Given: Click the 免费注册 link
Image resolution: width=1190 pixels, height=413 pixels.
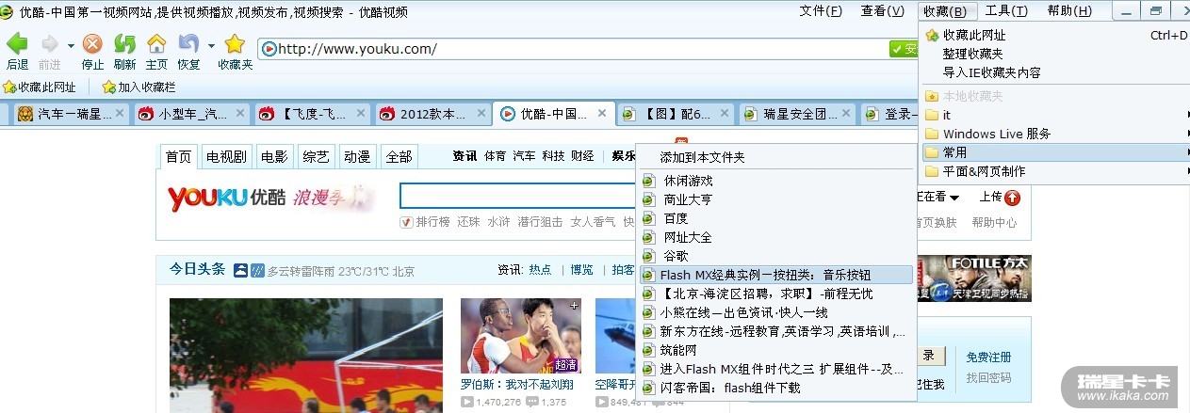Looking at the screenshot, I should [988, 357].
